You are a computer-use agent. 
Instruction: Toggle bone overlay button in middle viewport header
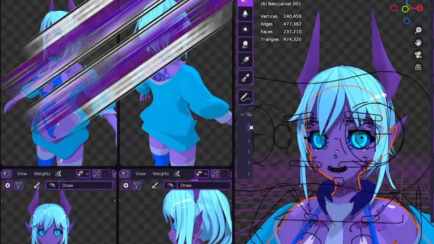[x=216, y=174]
